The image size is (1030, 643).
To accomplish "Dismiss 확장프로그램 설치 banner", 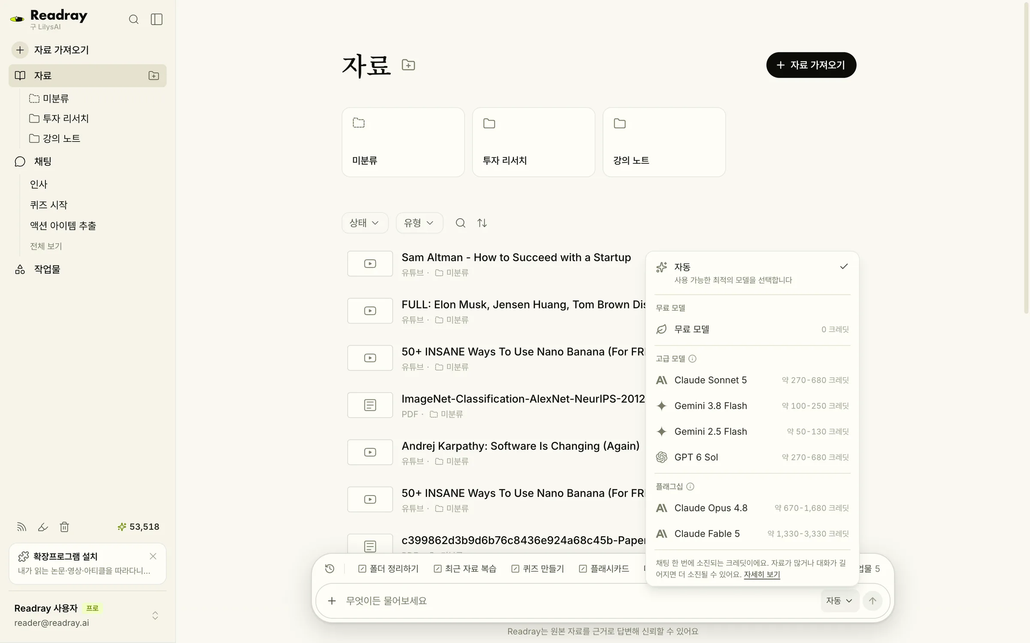I will tap(153, 556).
